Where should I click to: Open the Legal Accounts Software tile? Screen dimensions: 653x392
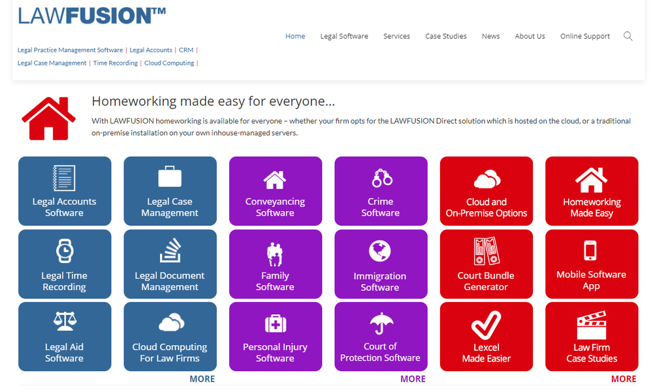(65, 191)
